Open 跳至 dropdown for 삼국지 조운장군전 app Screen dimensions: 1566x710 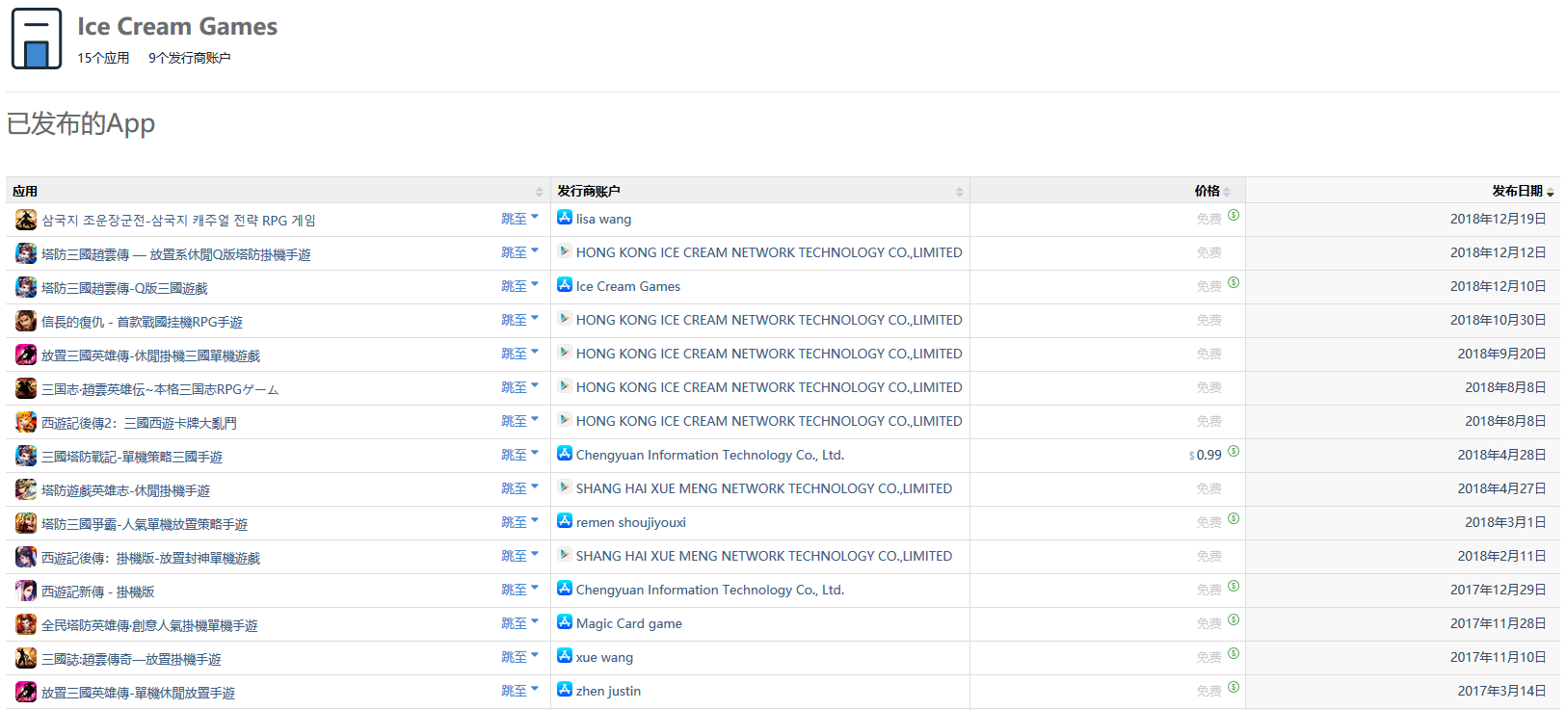(x=519, y=219)
